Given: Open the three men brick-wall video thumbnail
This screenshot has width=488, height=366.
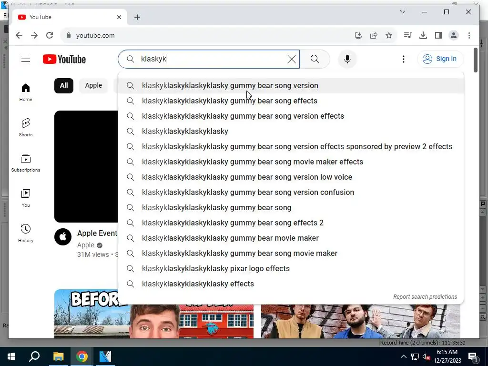Looking at the screenshot, I should [360, 321].
